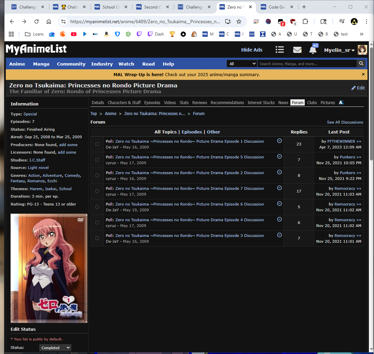Filter forum topics by Episodes
Viewport: 374px width, 354px height.
point(191,132)
